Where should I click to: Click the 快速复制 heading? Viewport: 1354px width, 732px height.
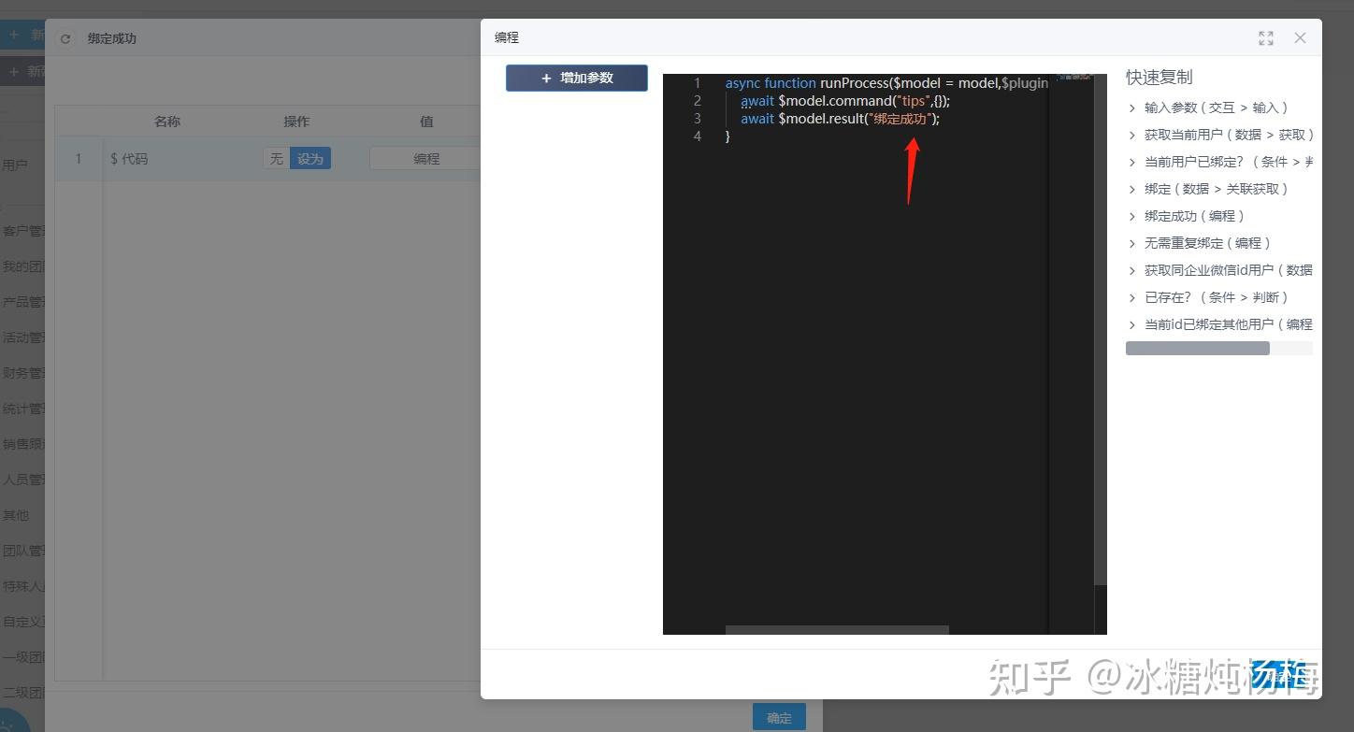[1160, 78]
